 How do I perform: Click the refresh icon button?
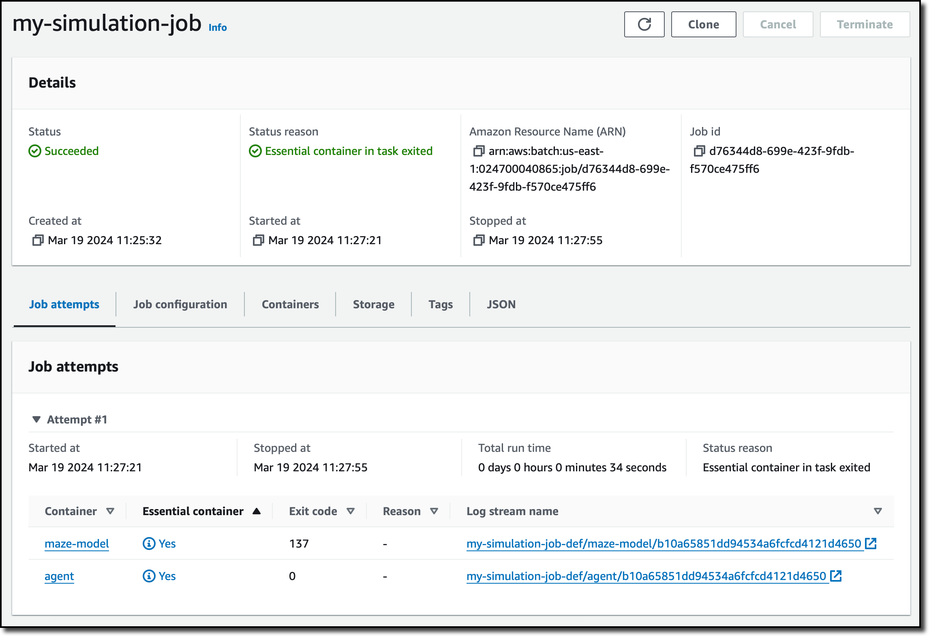[644, 24]
